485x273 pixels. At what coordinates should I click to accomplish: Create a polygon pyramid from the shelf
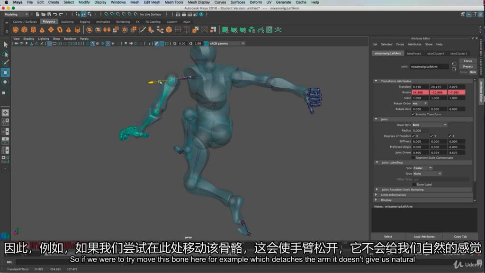click(x=68, y=30)
